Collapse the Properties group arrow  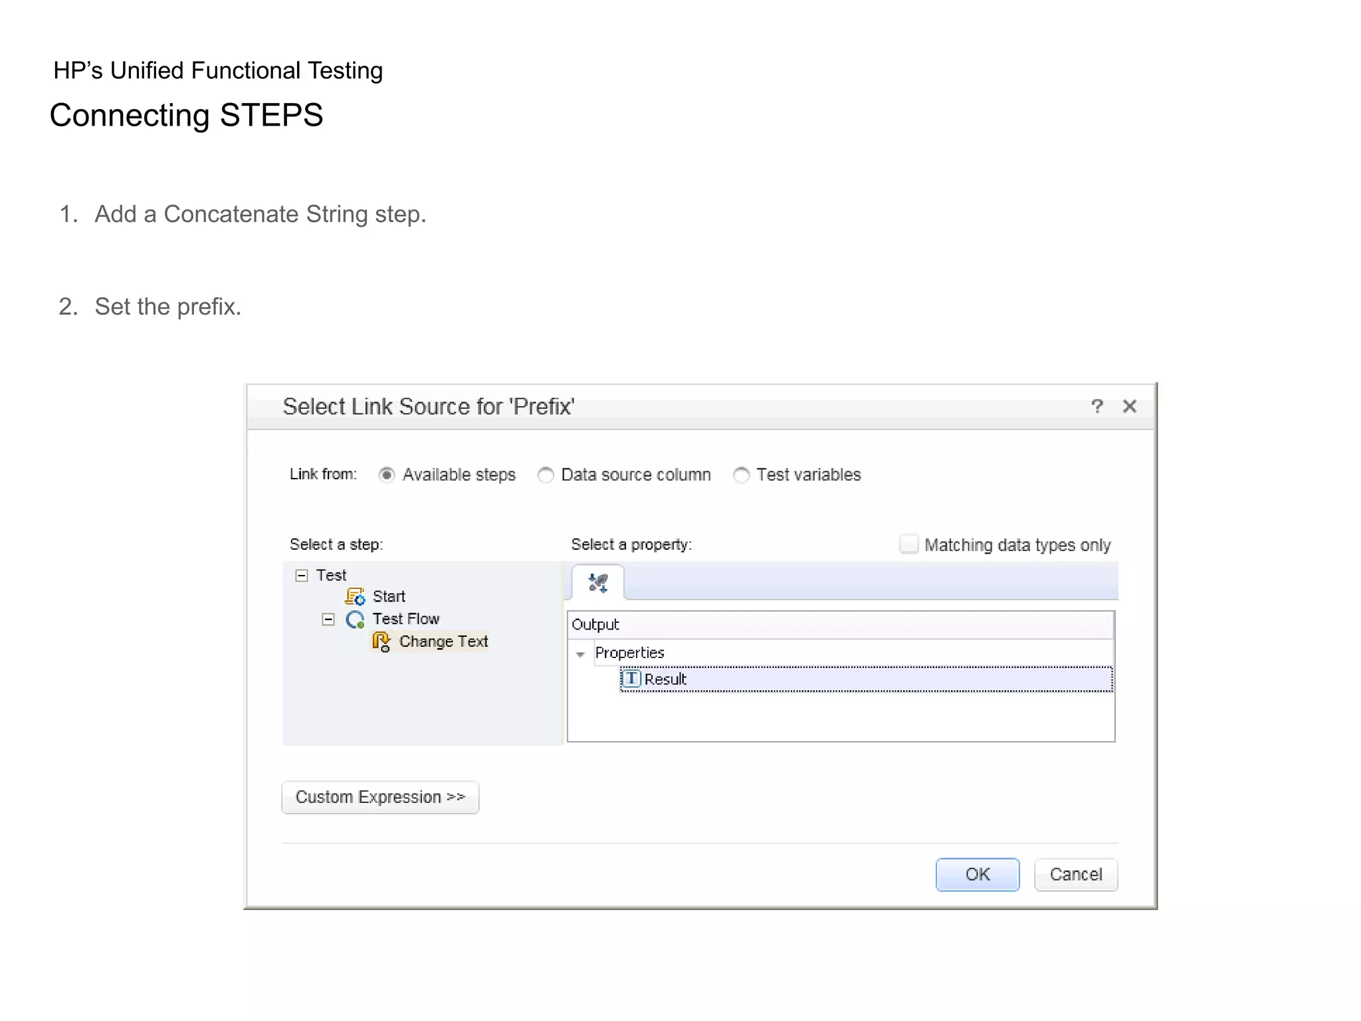coord(580,654)
